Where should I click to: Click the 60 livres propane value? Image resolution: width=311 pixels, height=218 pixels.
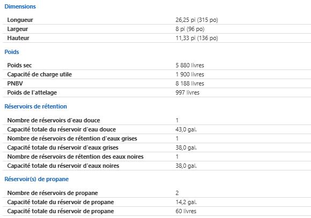[186, 211]
